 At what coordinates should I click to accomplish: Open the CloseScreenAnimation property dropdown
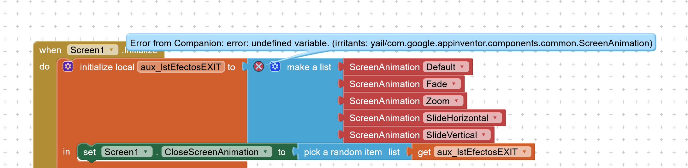coord(265,152)
